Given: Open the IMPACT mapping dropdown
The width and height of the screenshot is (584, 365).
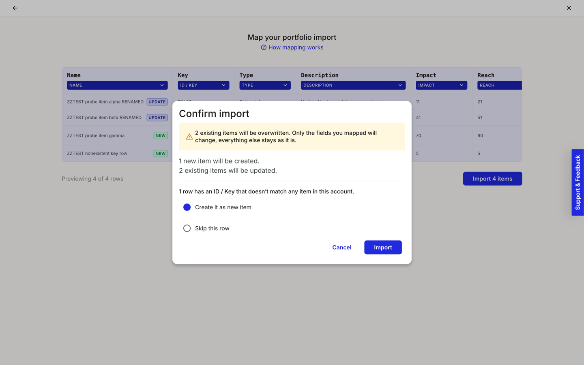Looking at the screenshot, I should [x=441, y=85].
